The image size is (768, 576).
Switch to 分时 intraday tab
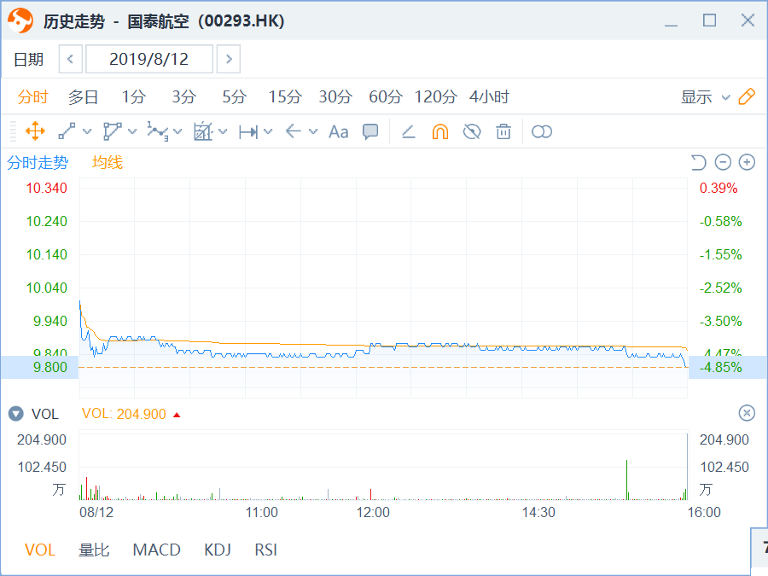point(32,97)
